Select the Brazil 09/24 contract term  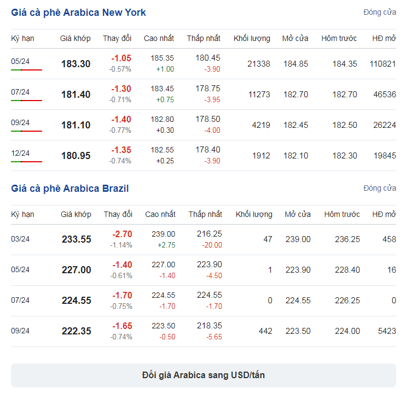tap(20, 331)
